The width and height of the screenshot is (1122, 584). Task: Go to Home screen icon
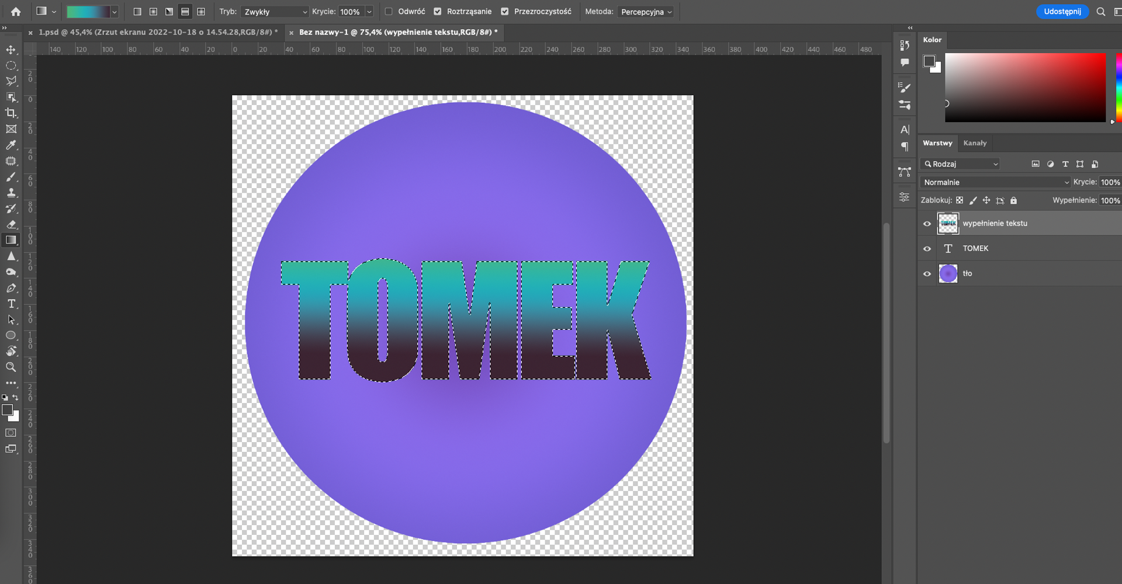[x=16, y=12]
